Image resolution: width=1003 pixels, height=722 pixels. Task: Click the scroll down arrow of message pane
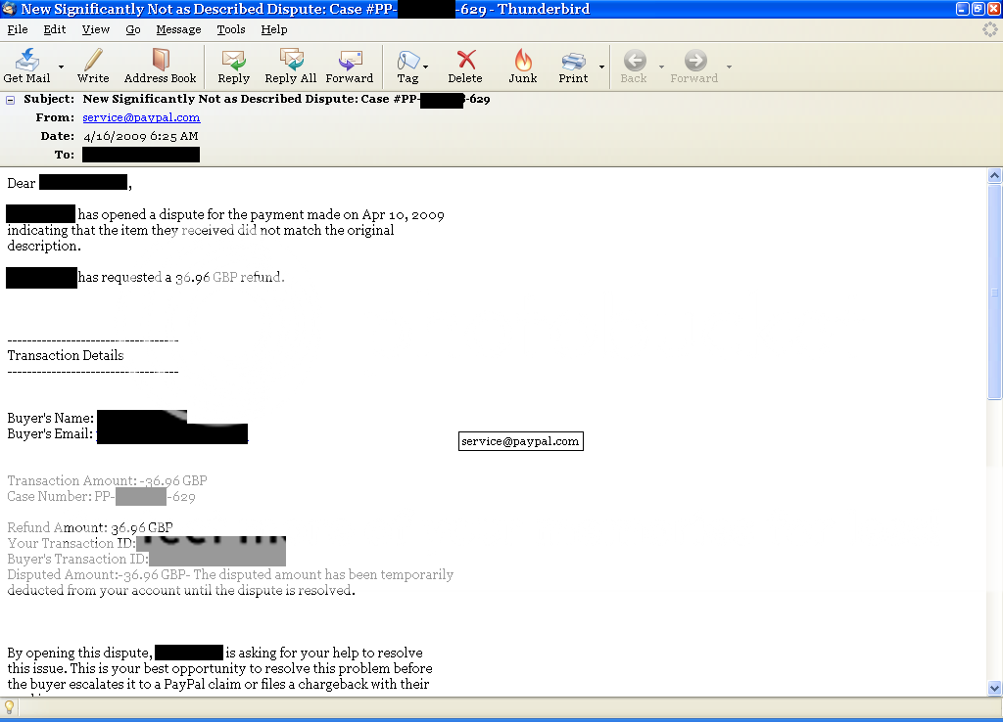pos(994,688)
